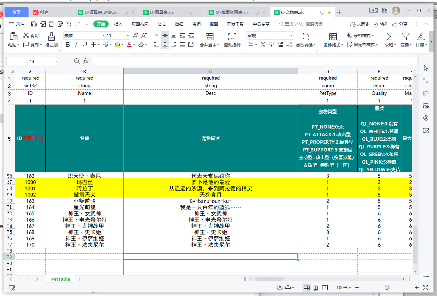The height and width of the screenshot is (296, 437).
Task: Click the increase indent icon
Action: pos(191,35)
